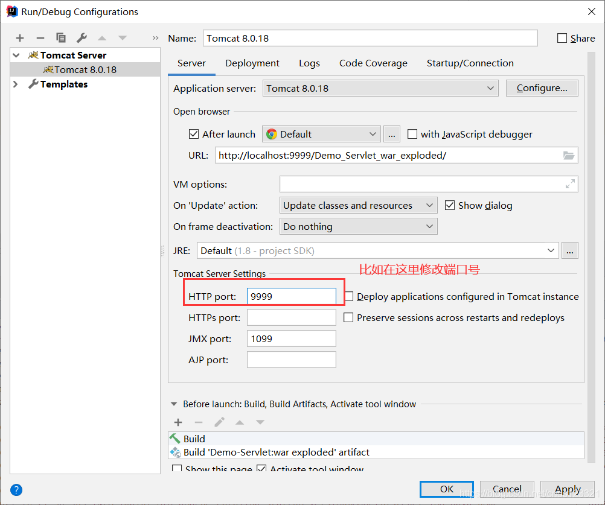The image size is (605, 505).
Task: Move before launch task up
Action: pos(240,422)
